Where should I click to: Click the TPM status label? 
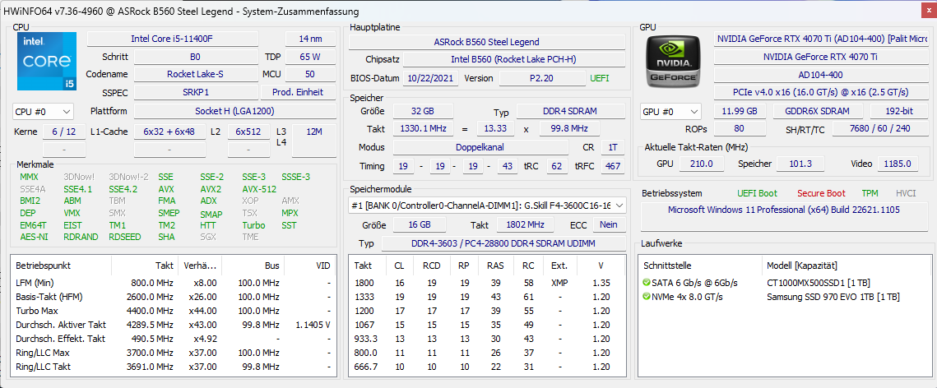[870, 193]
